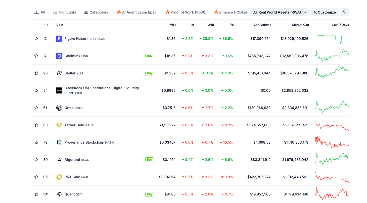Click the Figure Heloc logo icon
367x203 pixels.
(59, 39)
